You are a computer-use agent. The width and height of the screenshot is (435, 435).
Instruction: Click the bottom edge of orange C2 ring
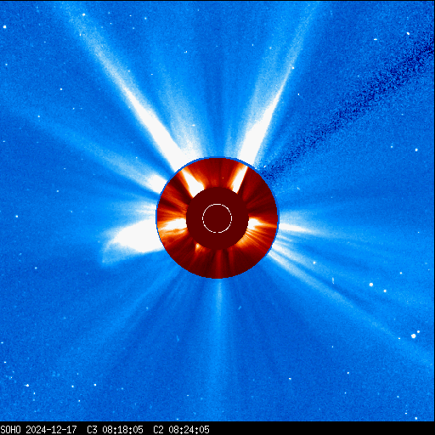(217, 276)
